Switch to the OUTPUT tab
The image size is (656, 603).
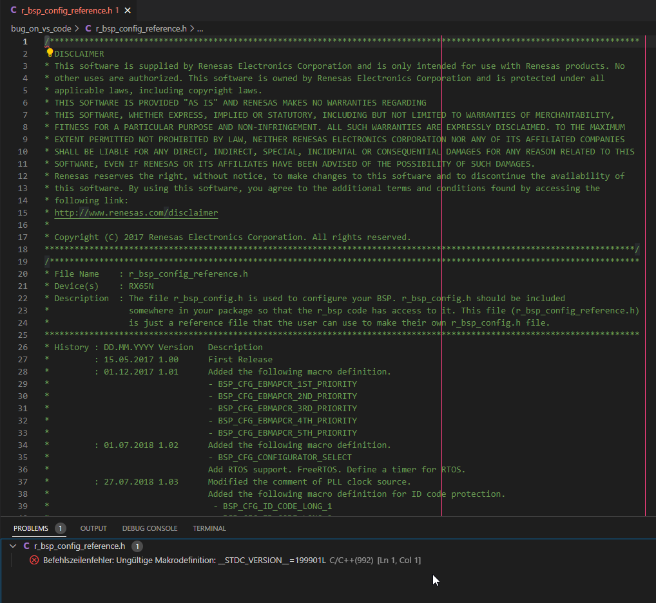(x=93, y=528)
